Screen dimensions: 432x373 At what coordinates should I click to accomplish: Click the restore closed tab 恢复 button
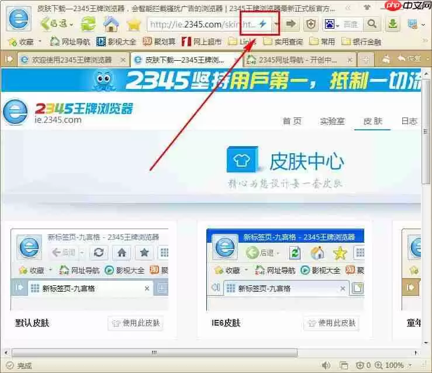409,58
